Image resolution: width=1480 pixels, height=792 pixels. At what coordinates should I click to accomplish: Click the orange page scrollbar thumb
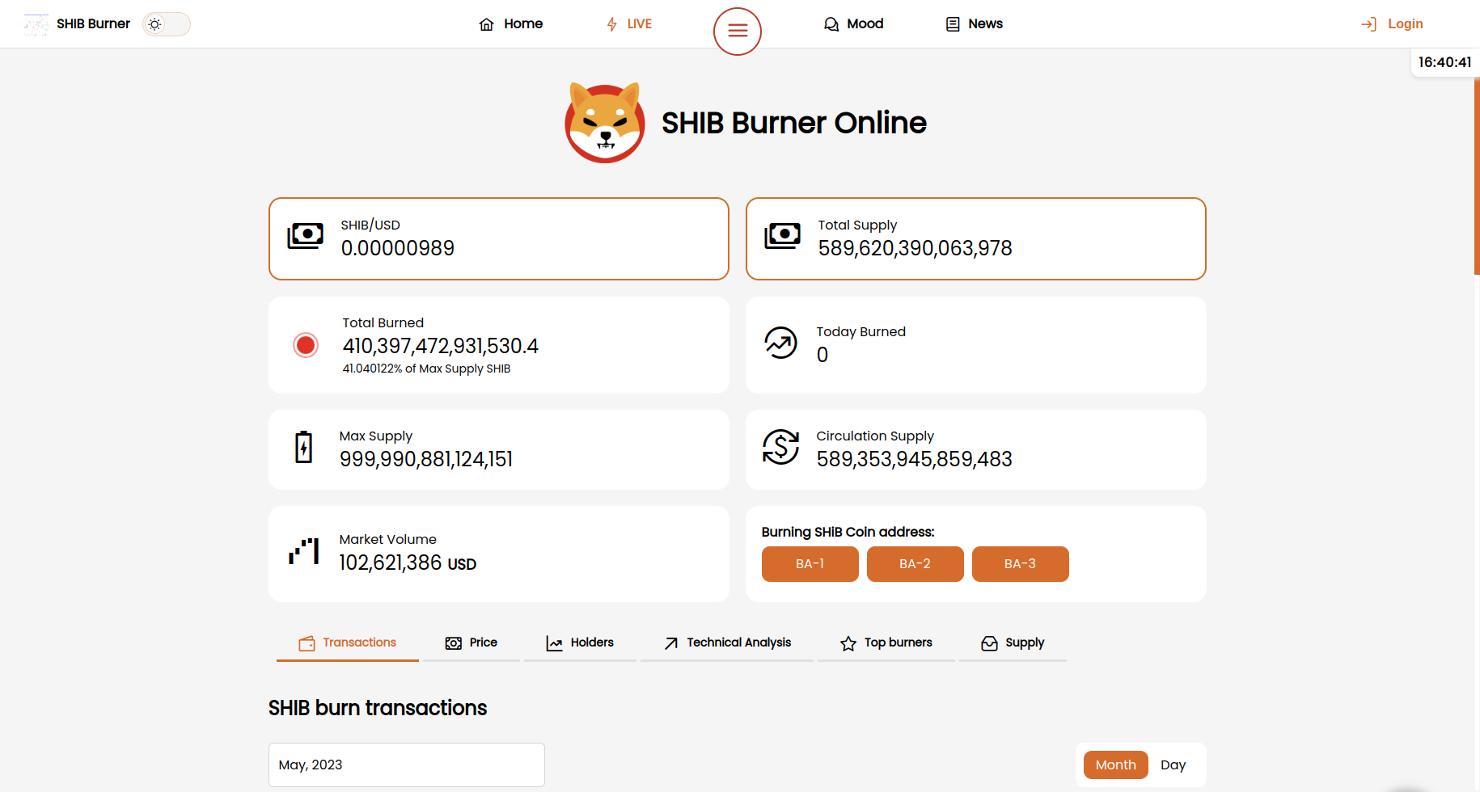(x=1477, y=176)
